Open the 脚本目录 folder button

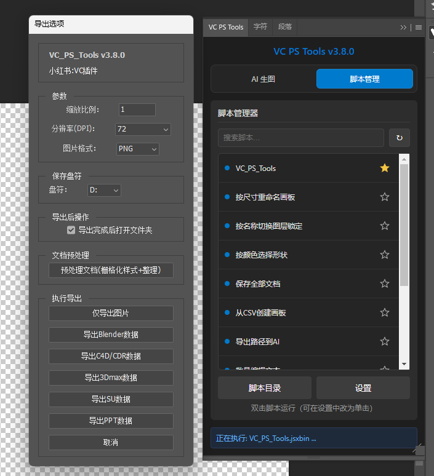[x=265, y=388]
